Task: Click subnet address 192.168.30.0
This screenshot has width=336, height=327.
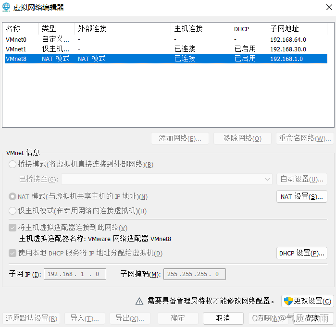Action: (x=288, y=49)
